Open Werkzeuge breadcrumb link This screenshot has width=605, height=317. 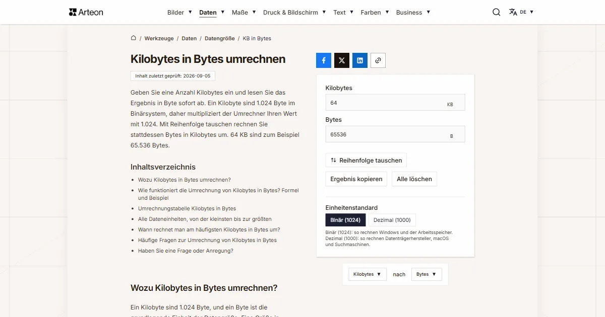click(159, 38)
